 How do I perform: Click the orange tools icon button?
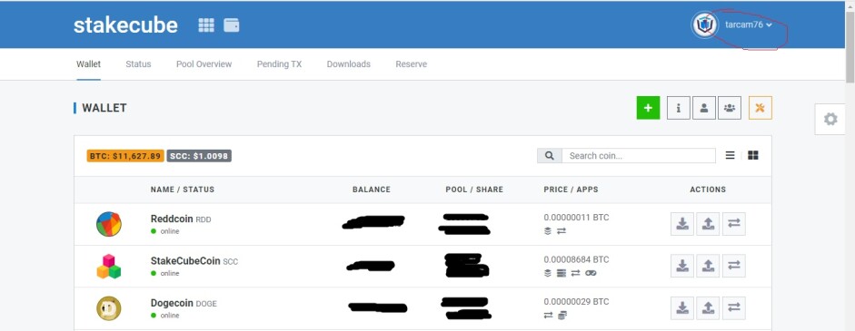[761, 108]
